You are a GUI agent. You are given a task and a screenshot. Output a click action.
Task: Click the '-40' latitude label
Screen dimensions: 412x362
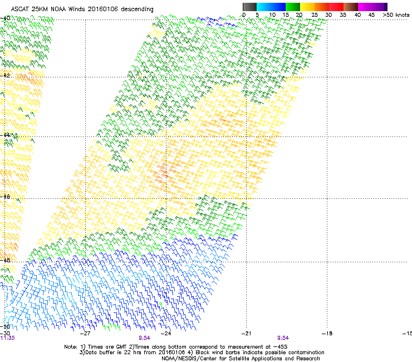click(5, 18)
